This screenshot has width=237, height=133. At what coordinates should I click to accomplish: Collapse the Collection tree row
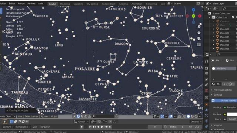(x=210, y=17)
